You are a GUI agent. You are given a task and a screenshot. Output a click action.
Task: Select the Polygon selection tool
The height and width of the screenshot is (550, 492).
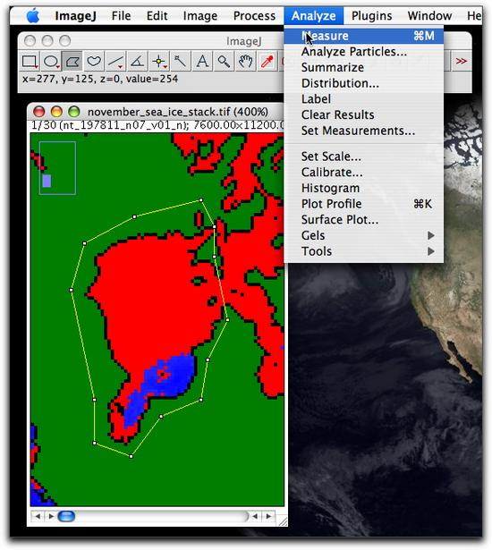click(72, 62)
